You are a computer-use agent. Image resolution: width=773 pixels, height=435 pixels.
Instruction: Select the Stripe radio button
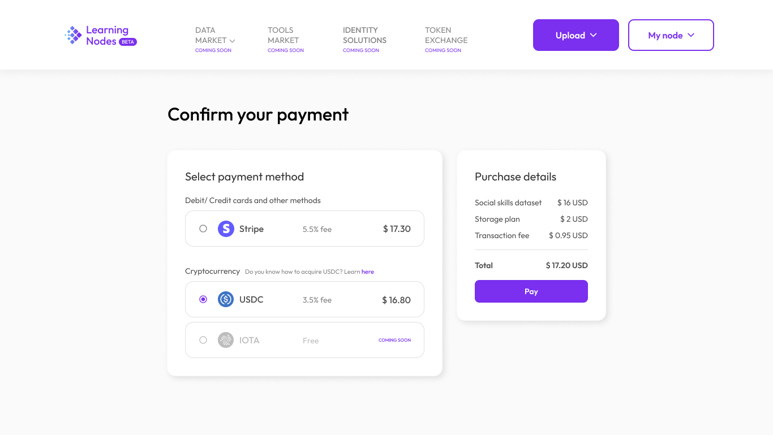pyautogui.click(x=203, y=229)
